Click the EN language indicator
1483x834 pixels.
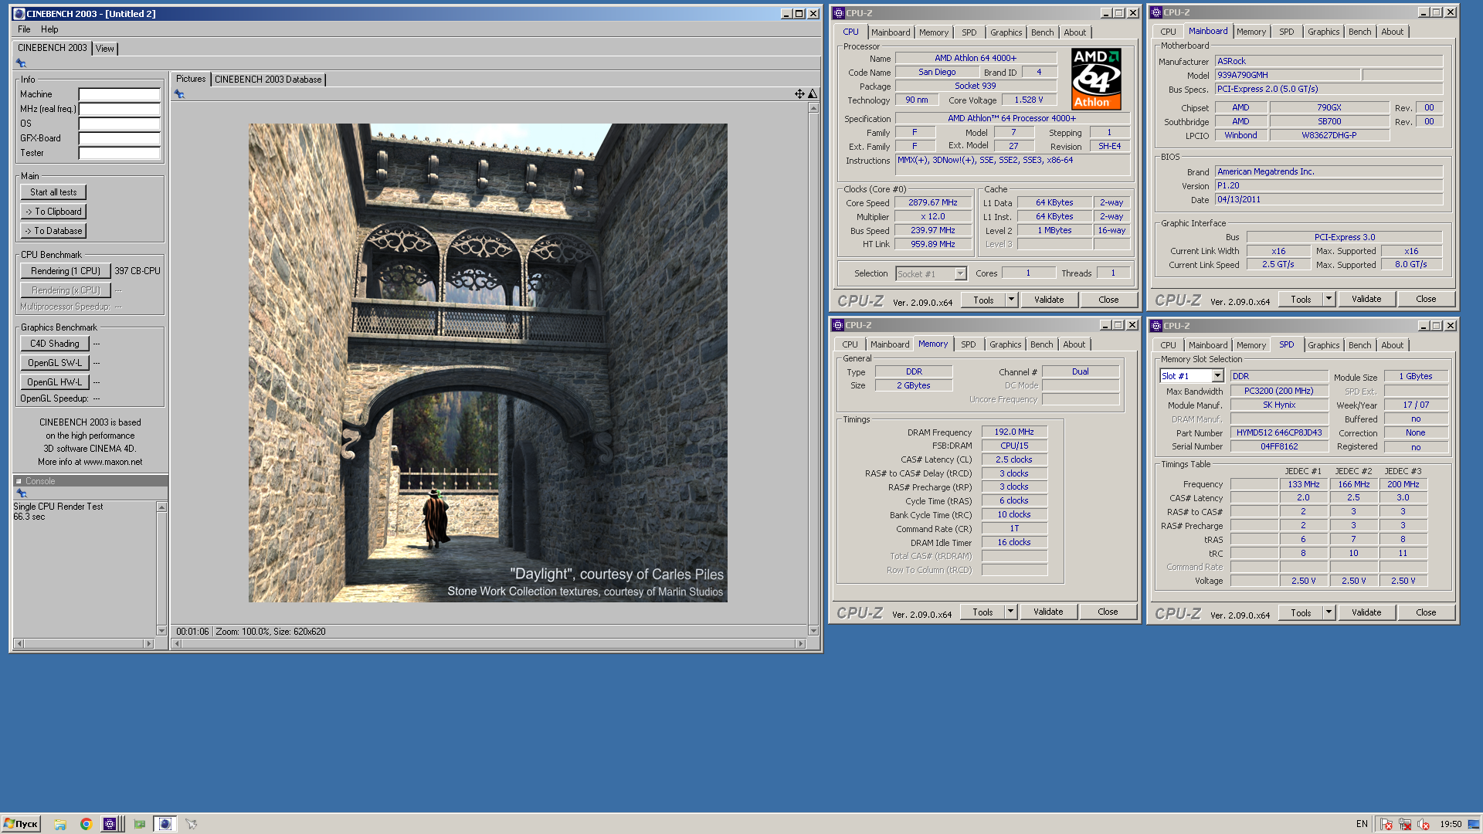click(1362, 824)
